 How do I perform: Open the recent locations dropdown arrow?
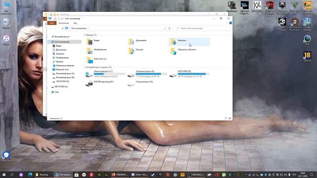[59, 29]
